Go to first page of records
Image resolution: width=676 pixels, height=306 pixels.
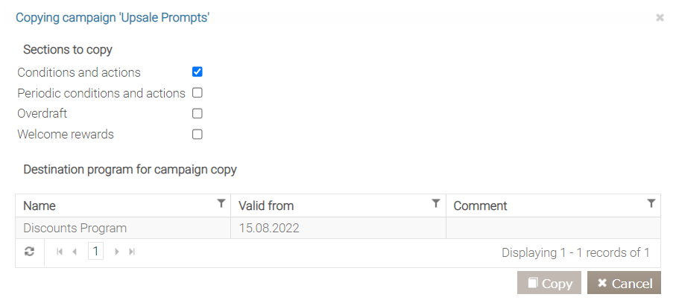[x=60, y=252]
